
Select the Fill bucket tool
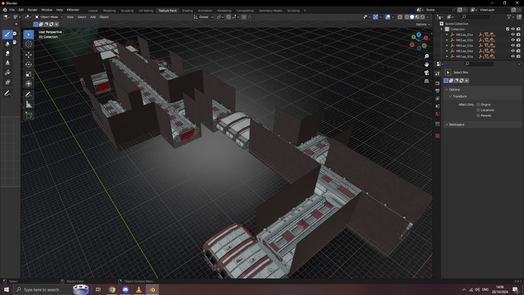[8, 73]
